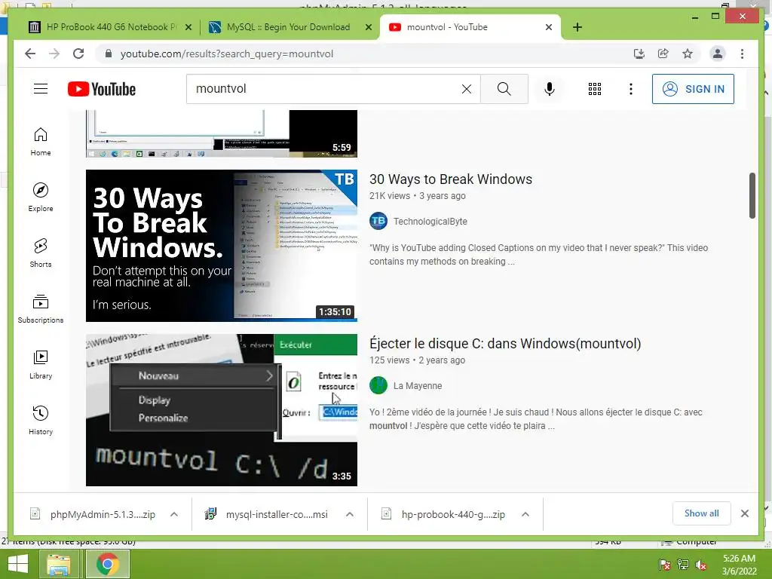Viewport: 772px width, 579px height.
Task: Open YouTube settings three-dot menu
Action: (631, 89)
